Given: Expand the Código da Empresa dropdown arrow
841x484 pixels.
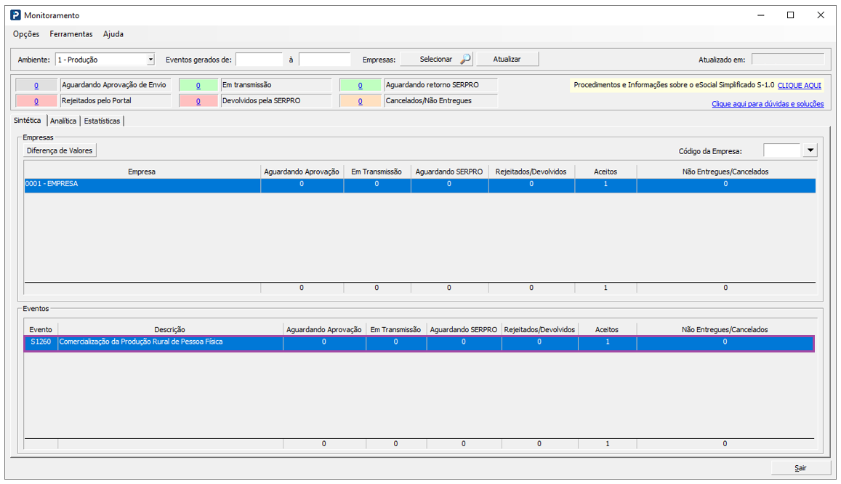Looking at the screenshot, I should [x=810, y=150].
